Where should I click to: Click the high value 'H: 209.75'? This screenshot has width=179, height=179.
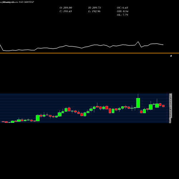[x=95, y=8]
